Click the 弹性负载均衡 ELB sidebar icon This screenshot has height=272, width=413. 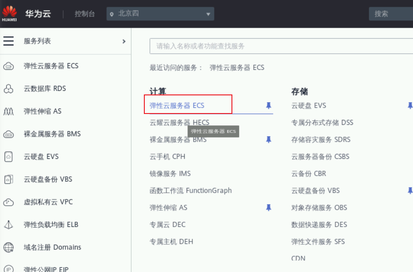click(x=9, y=225)
